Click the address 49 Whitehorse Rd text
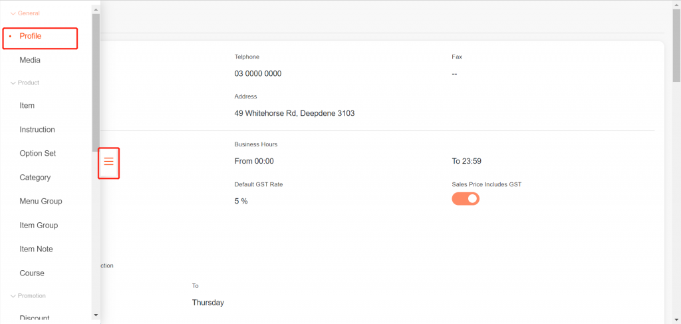This screenshot has width=681, height=324. pyautogui.click(x=295, y=114)
